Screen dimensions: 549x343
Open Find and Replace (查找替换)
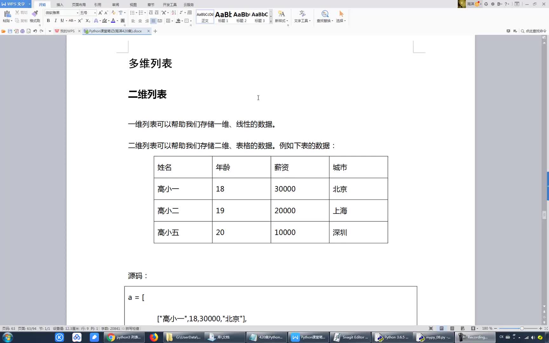click(325, 17)
